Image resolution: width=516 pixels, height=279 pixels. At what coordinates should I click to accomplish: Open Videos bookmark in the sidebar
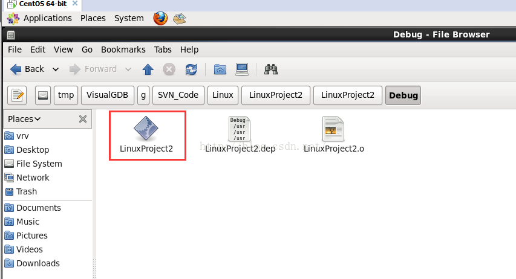(24, 249)
